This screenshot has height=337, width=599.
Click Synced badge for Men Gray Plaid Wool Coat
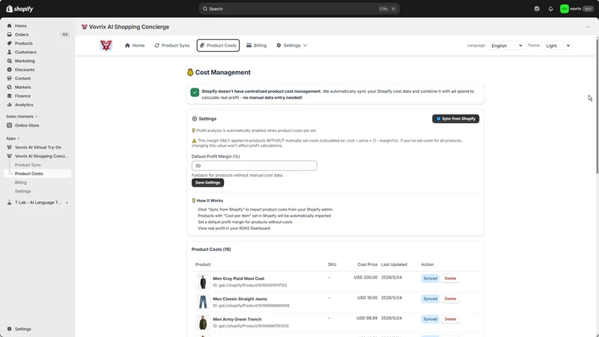pyautogui.click(x=430, y=279)
